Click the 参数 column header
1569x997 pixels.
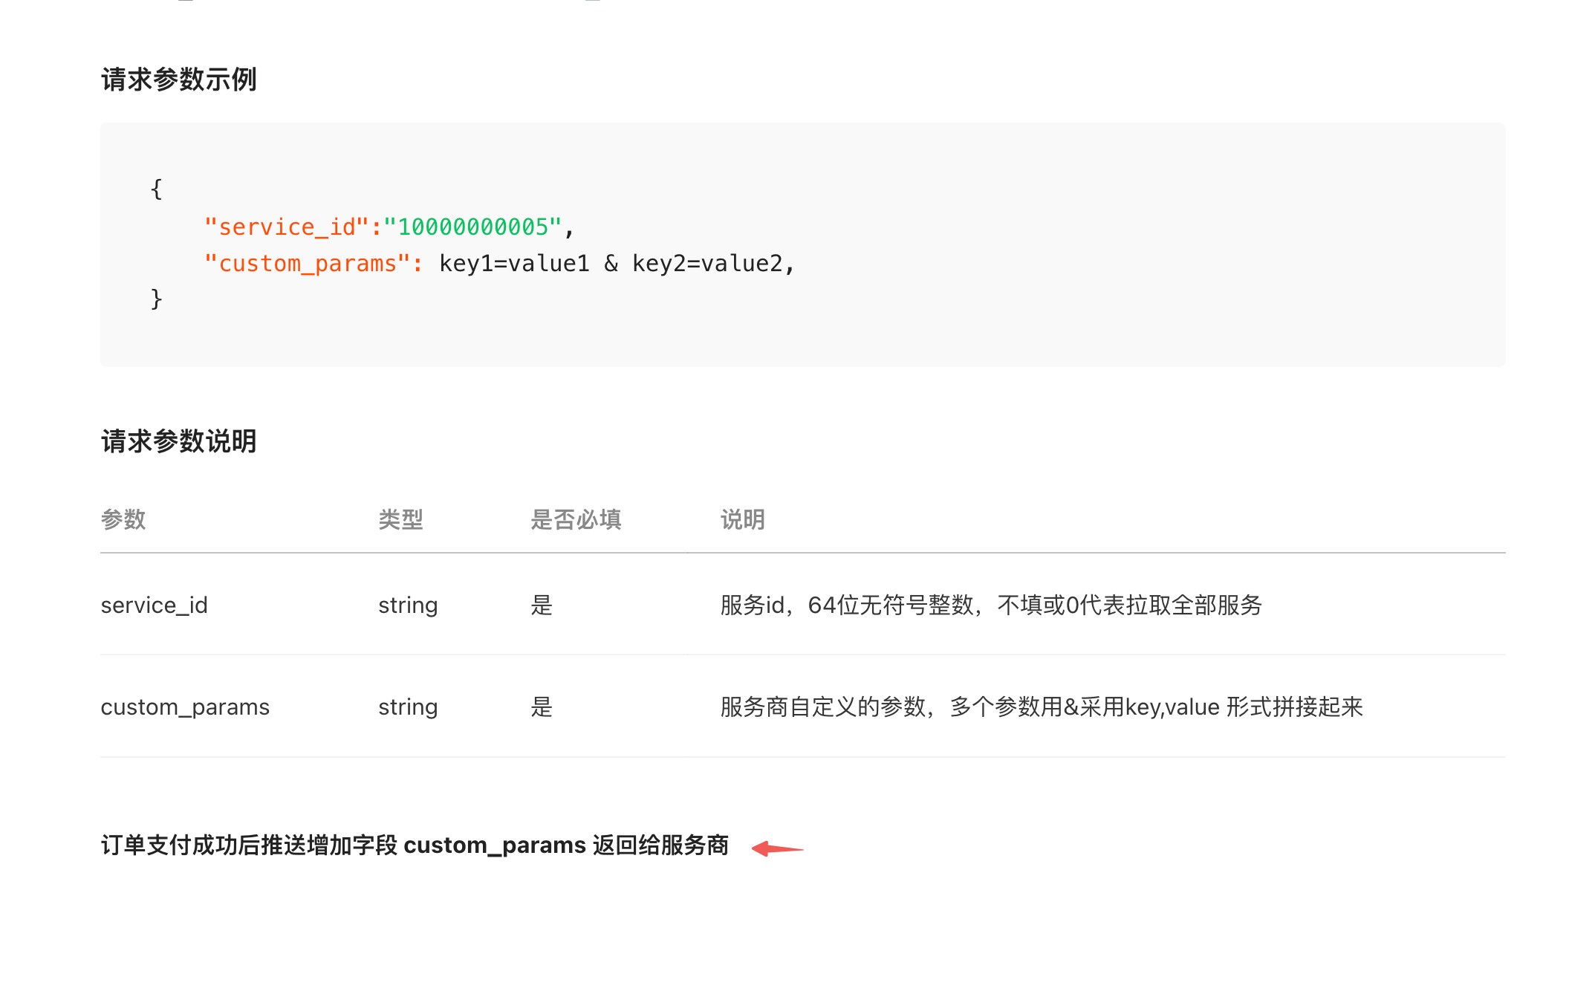click(123, 519)
